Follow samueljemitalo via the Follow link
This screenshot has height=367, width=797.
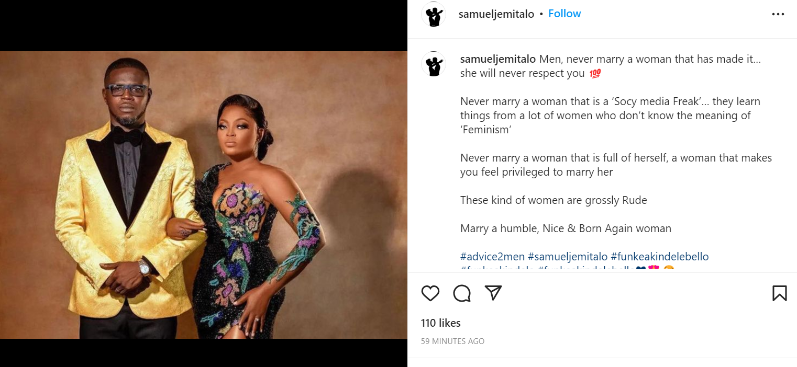[x=564, y=14]
